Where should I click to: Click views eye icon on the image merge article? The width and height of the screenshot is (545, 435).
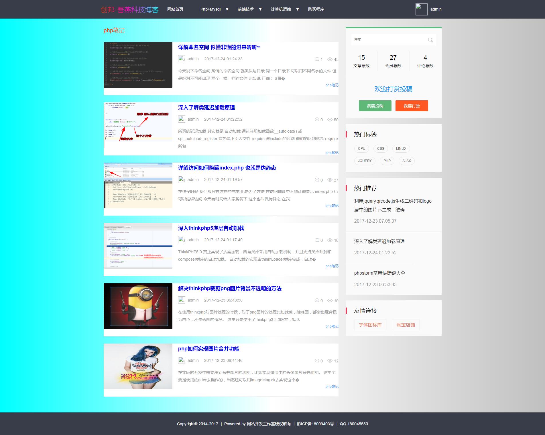coord(330,361)
